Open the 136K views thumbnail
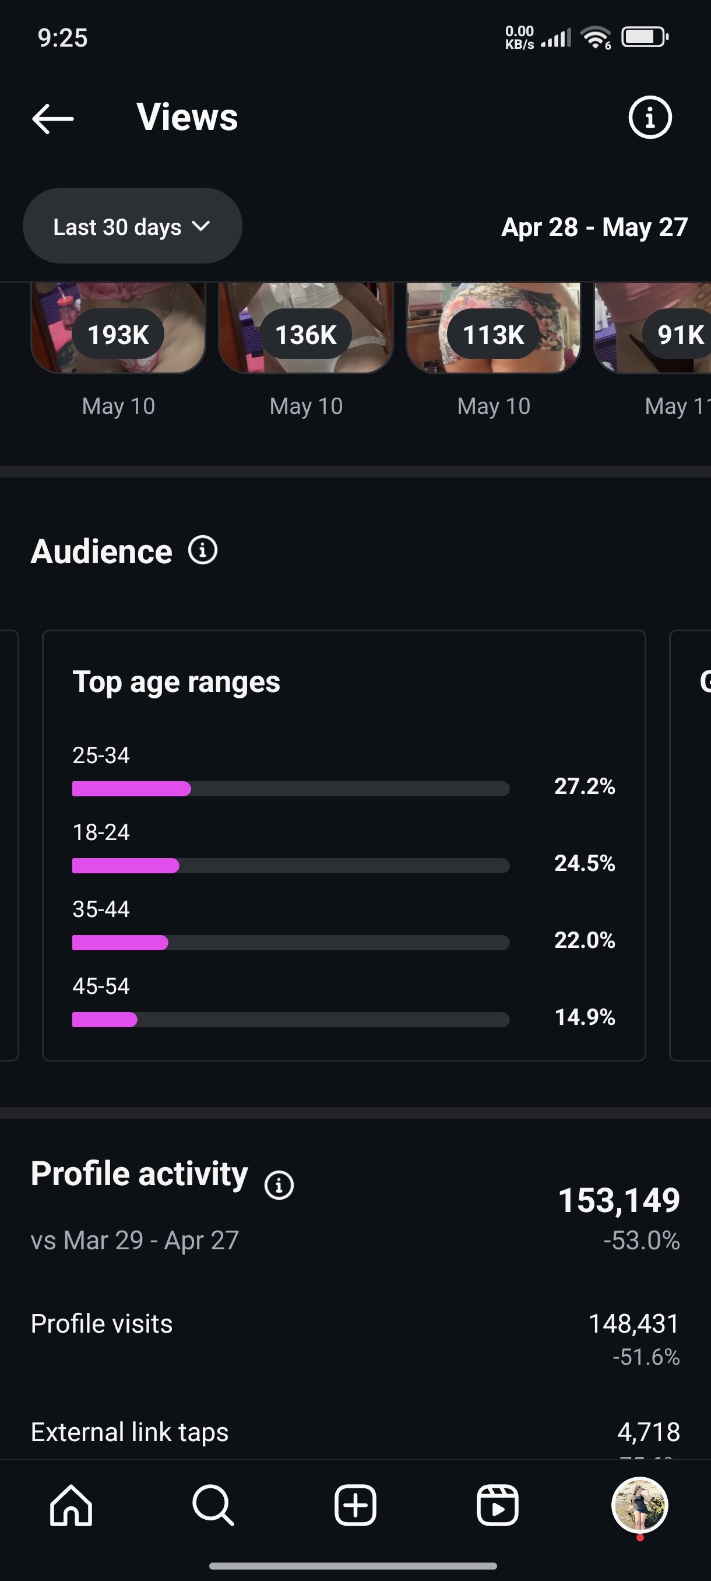This screenshot has height=1581, width=711. (x=305, y=329)
